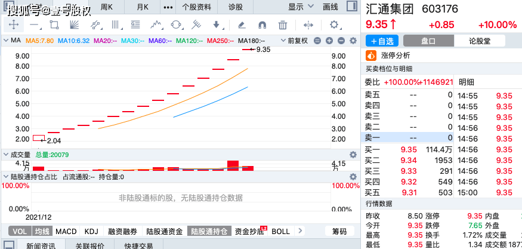Open the 诊股 tab

point(236,7)
